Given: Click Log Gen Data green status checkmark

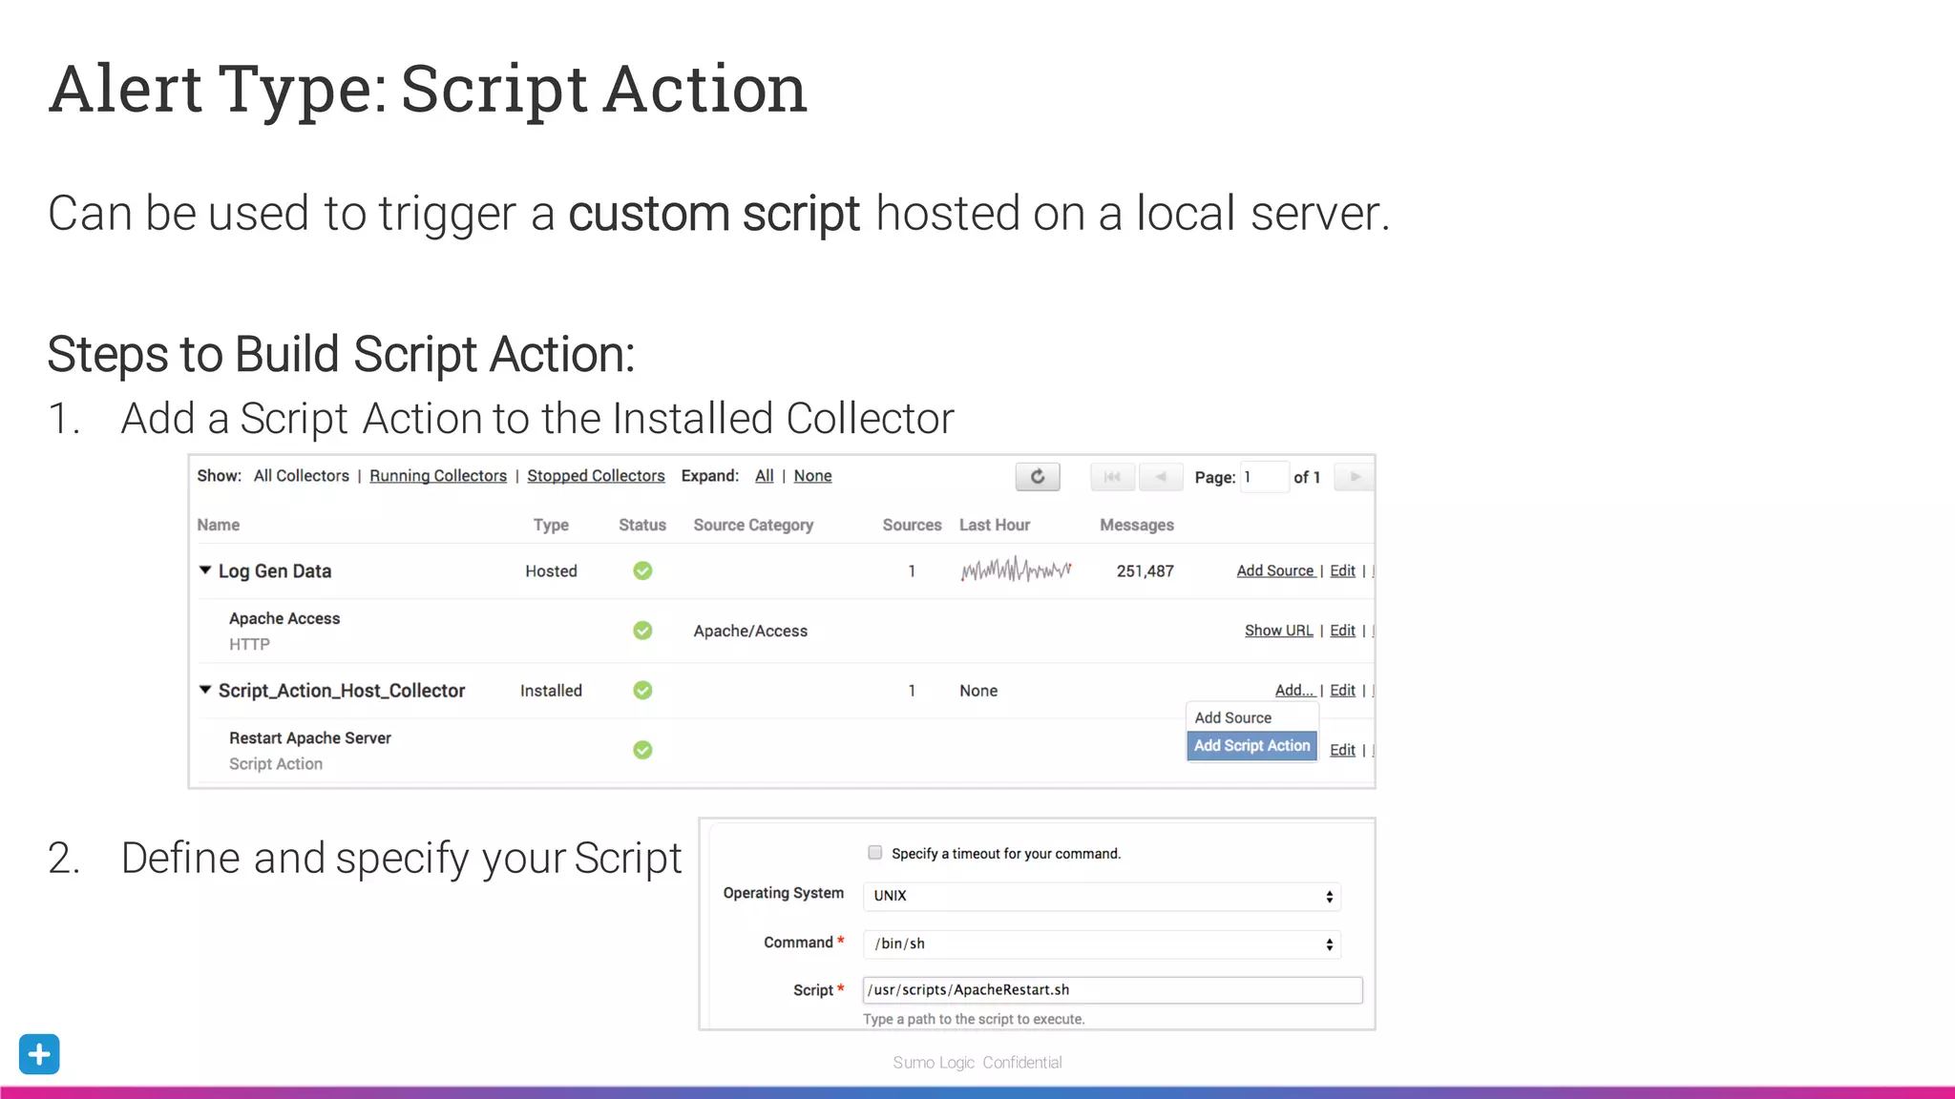Looking at the screenshot, I should [x=642, y=570].
